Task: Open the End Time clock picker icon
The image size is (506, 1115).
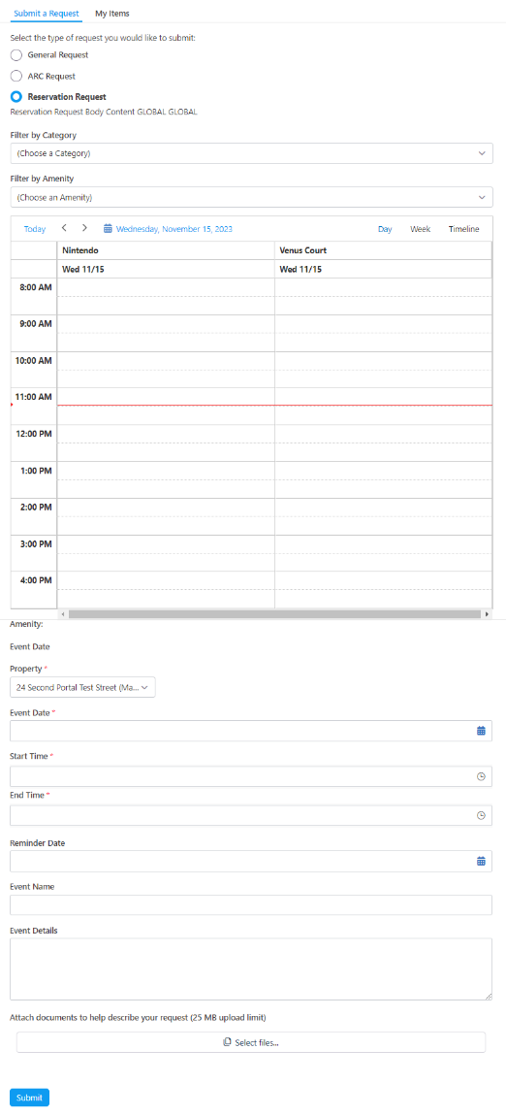Action: 481,815
